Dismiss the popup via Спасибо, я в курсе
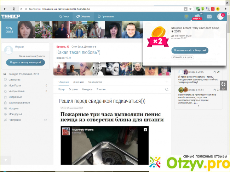 [x=183, y=57]
